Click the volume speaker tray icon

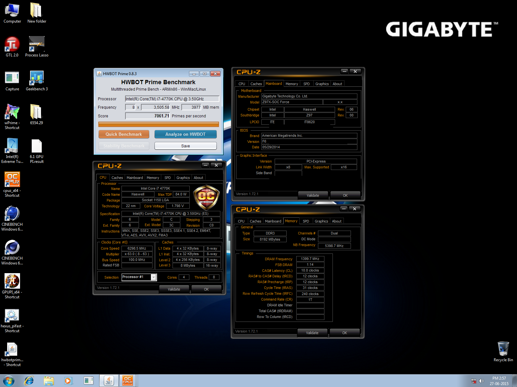coord(481,381)
